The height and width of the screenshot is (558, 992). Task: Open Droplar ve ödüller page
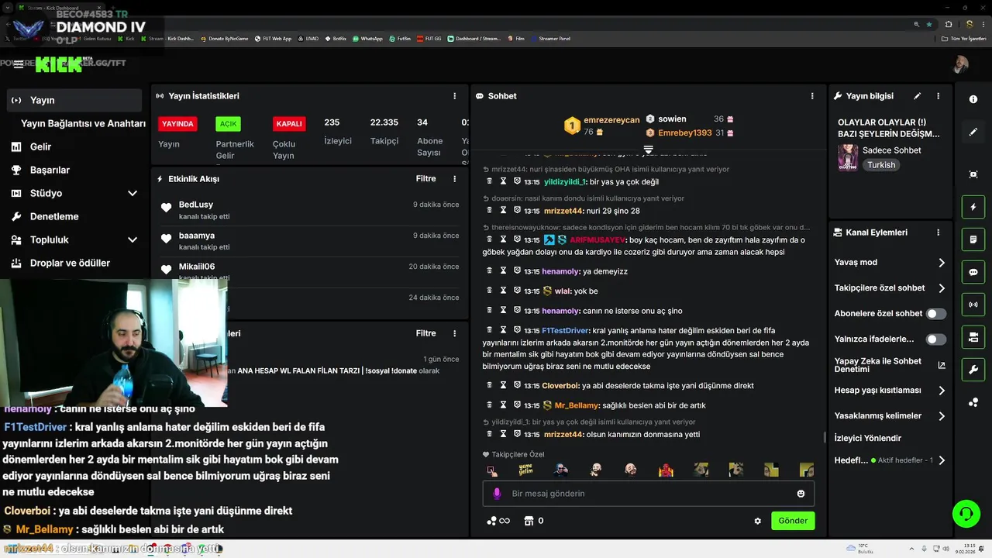[70, 263]
